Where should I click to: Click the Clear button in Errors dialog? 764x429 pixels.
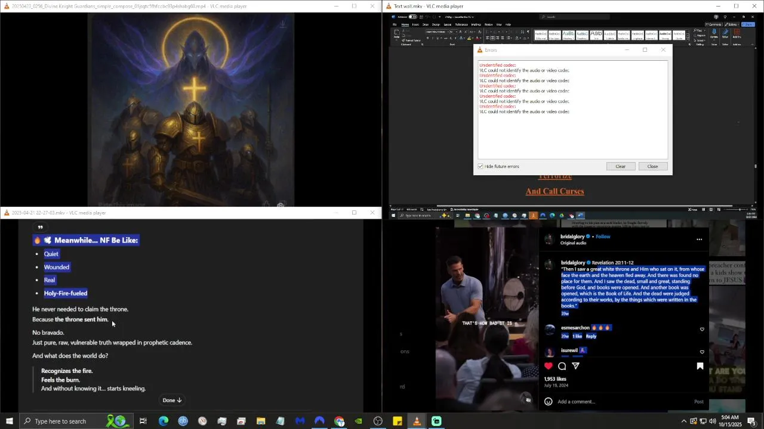620,166
